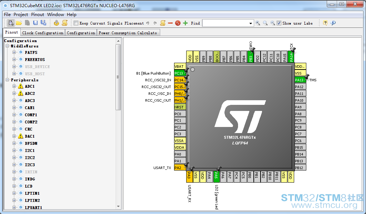
Task: Expand the LCD tree node
Action: (14, 186)
